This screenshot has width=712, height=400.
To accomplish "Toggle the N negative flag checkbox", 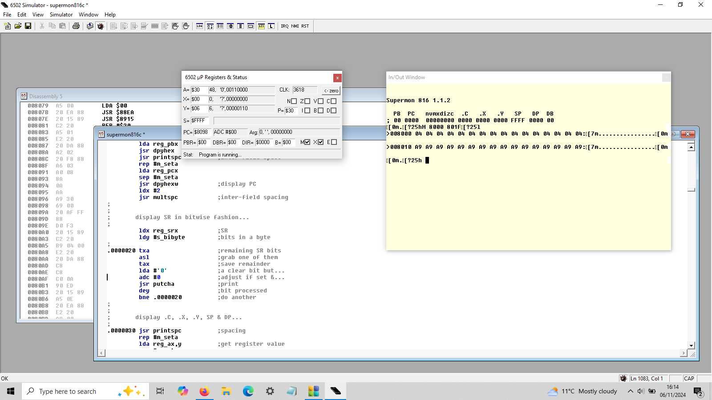I will pos(294,101).
